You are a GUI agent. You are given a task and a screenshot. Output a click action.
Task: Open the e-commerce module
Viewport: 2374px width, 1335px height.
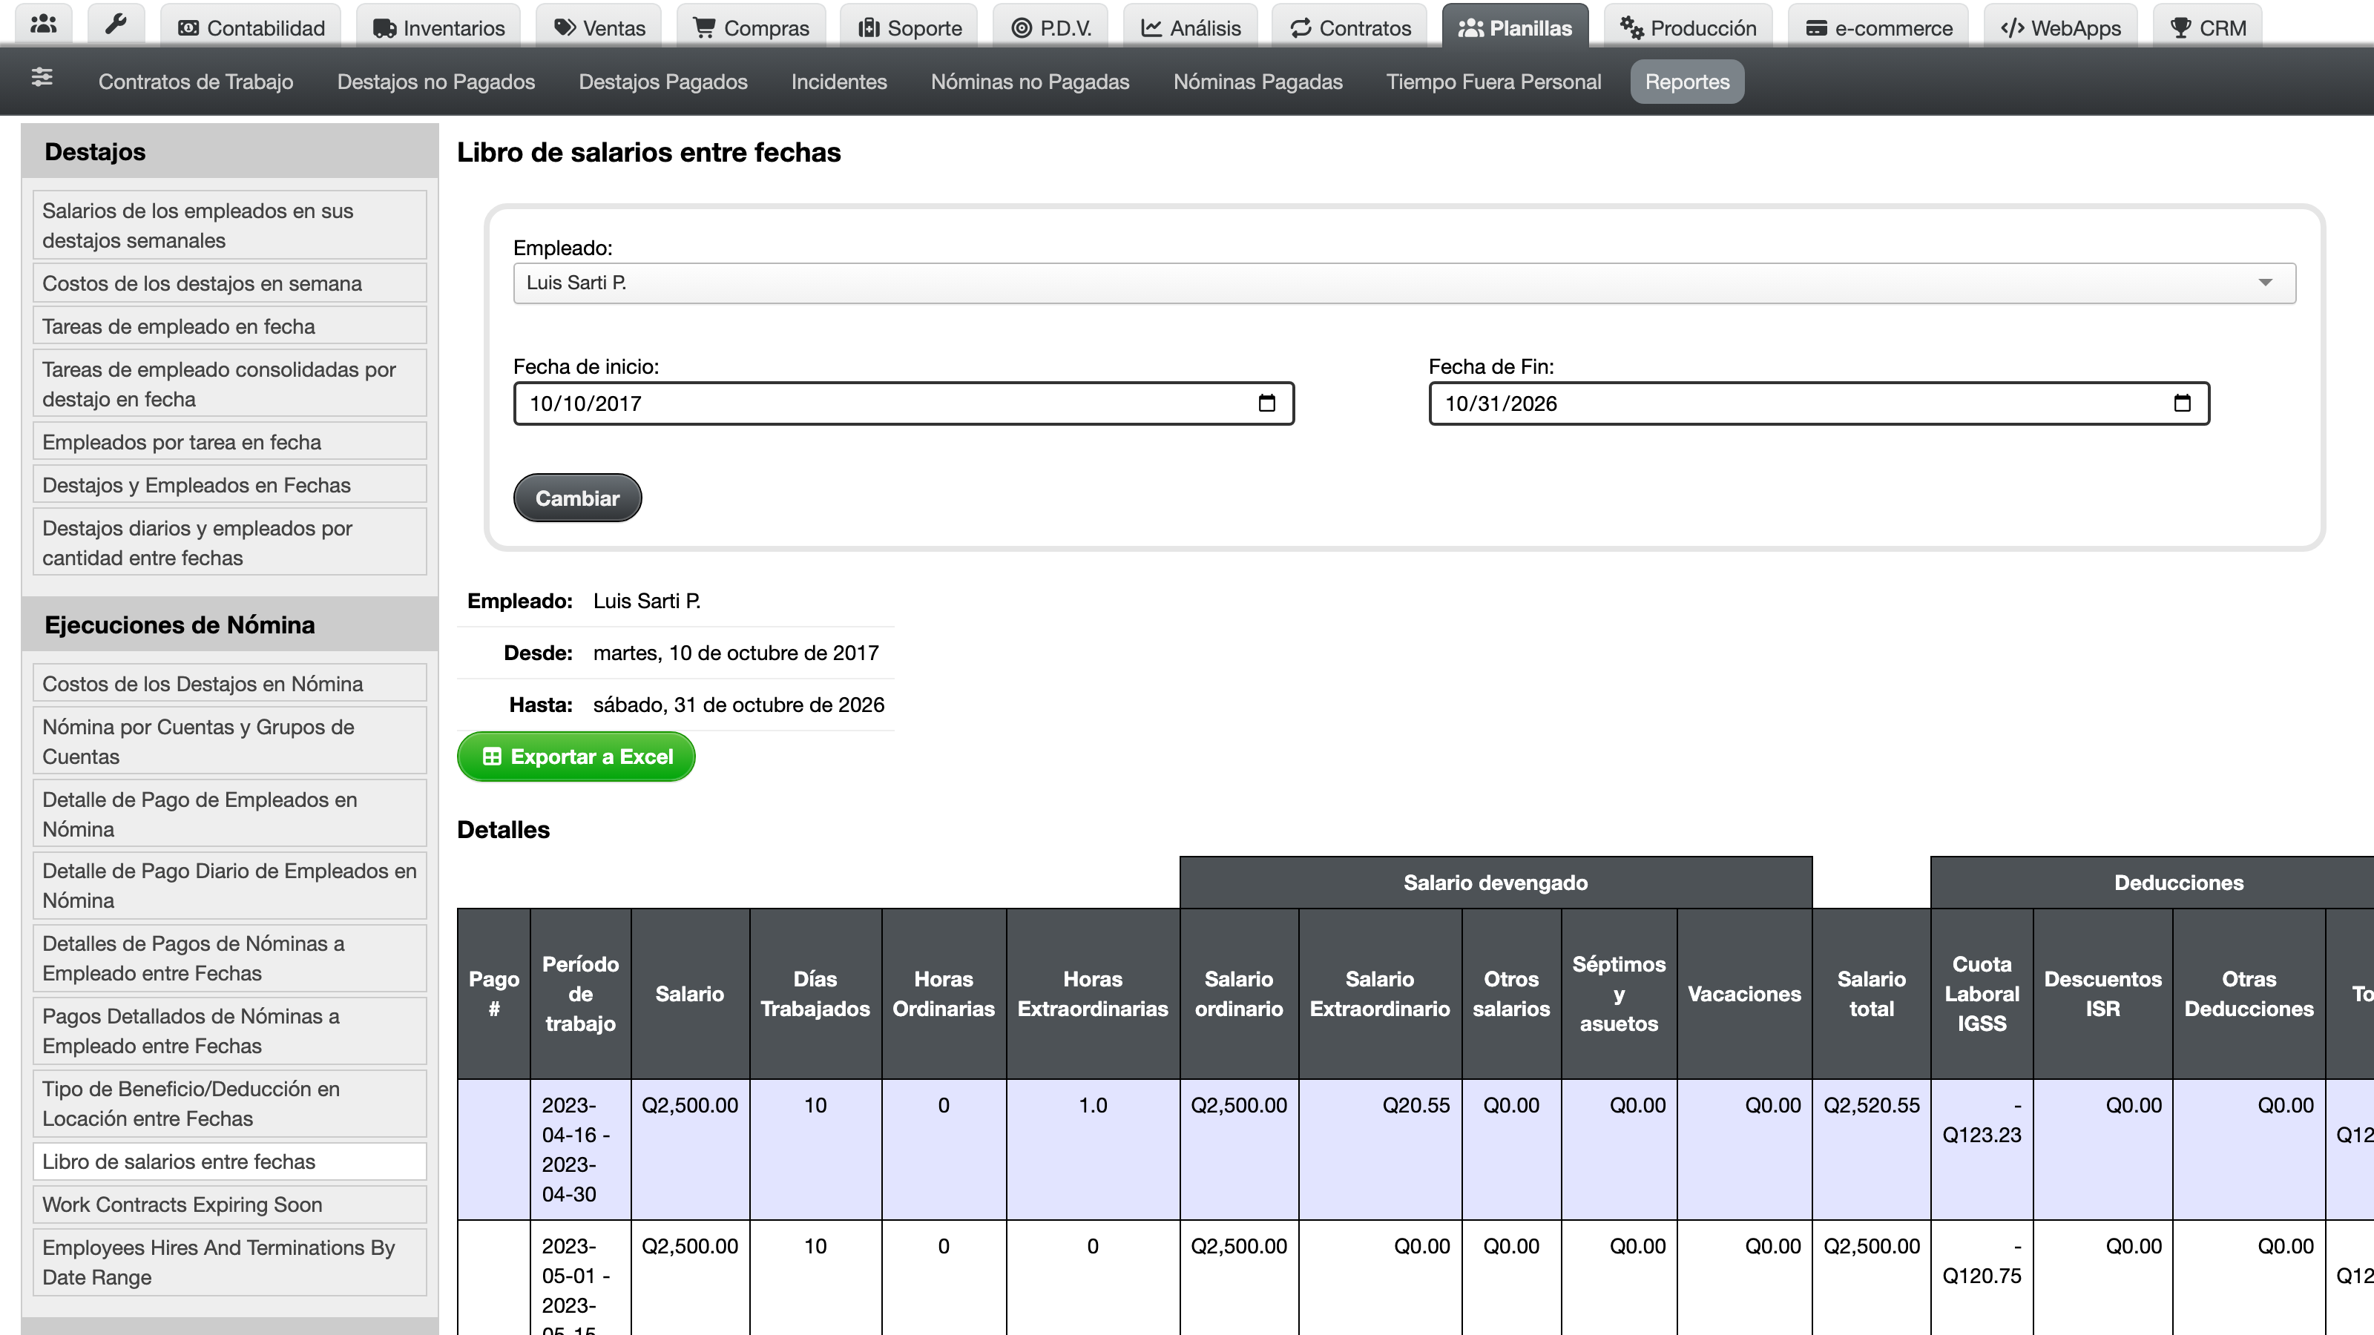point(1878,27)
